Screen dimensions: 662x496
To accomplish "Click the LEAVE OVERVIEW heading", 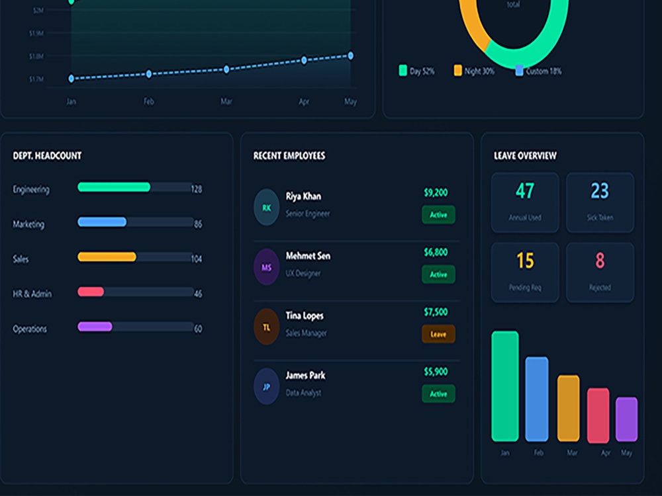I will pyautogui.click(x=525, y=155).
